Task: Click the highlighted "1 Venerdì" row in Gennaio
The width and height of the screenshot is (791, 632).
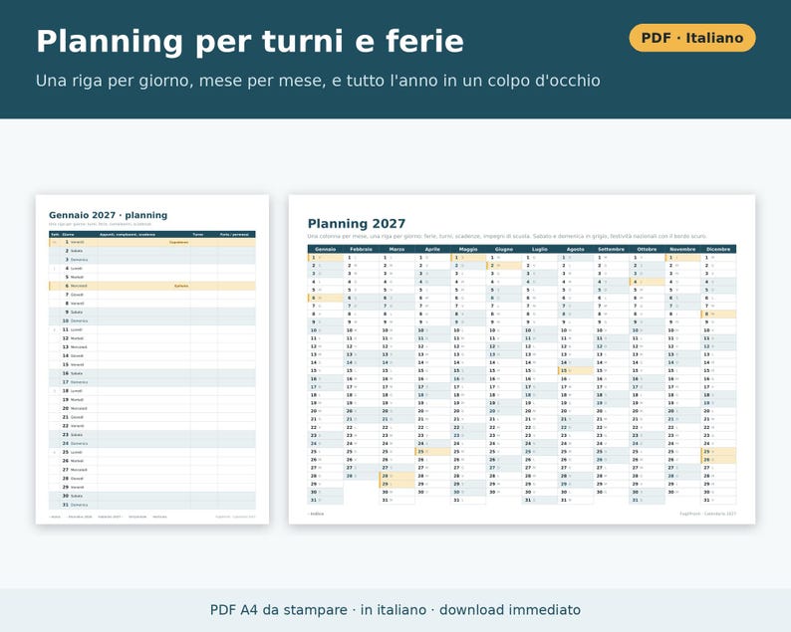Action: (151, 242)
